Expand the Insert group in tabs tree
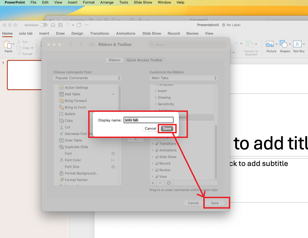This screenshot has height=238, width=308. point(156,91)
